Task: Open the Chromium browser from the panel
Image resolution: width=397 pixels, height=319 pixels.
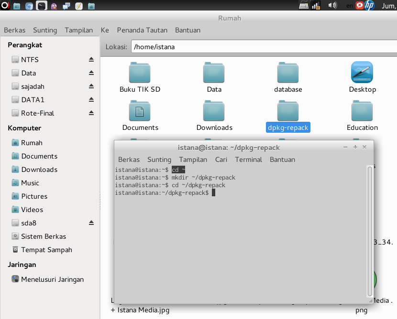Action: coord(29,6)
